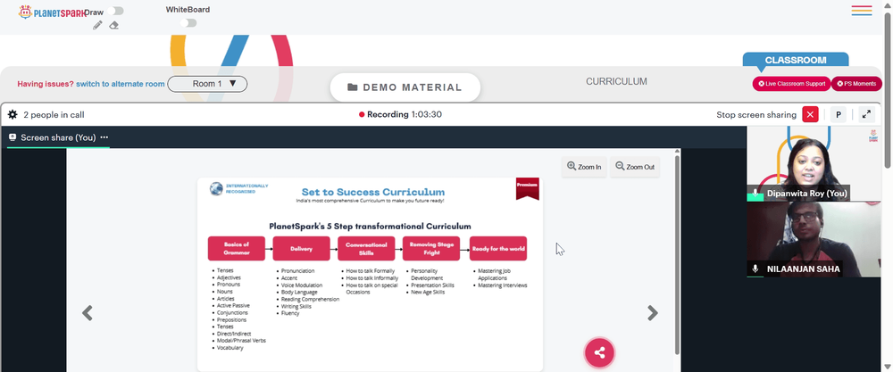
Task: Open Screen share options ellipsis
Action: [104, 137]
